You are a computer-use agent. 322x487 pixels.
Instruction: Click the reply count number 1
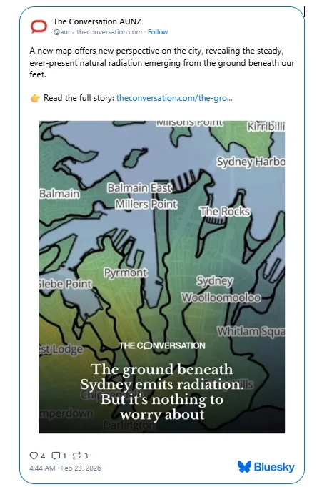click(64, 456)
